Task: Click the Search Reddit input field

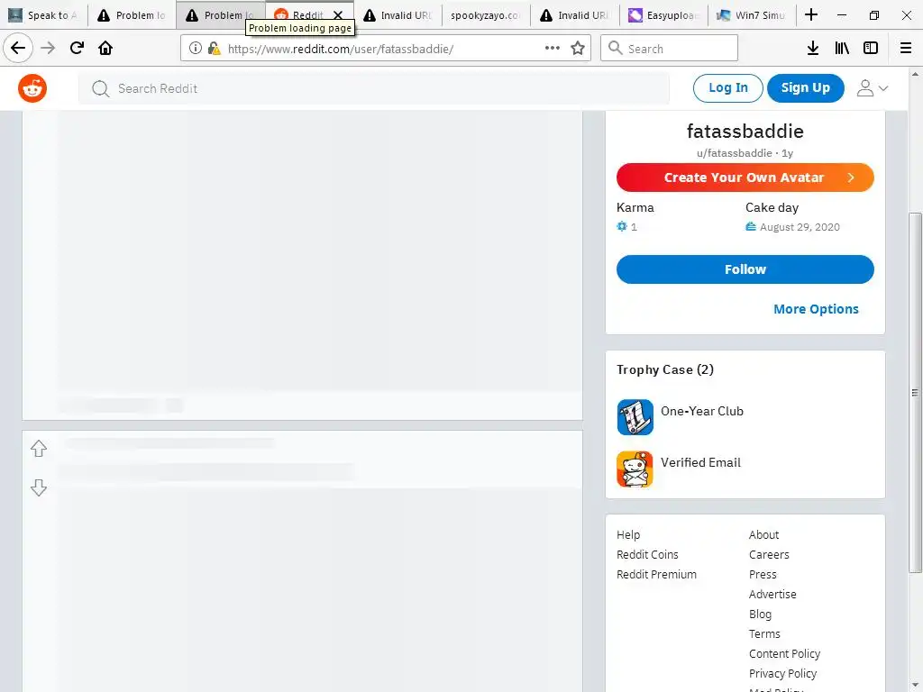Action: pyautogui.click(x=374, y=88)
